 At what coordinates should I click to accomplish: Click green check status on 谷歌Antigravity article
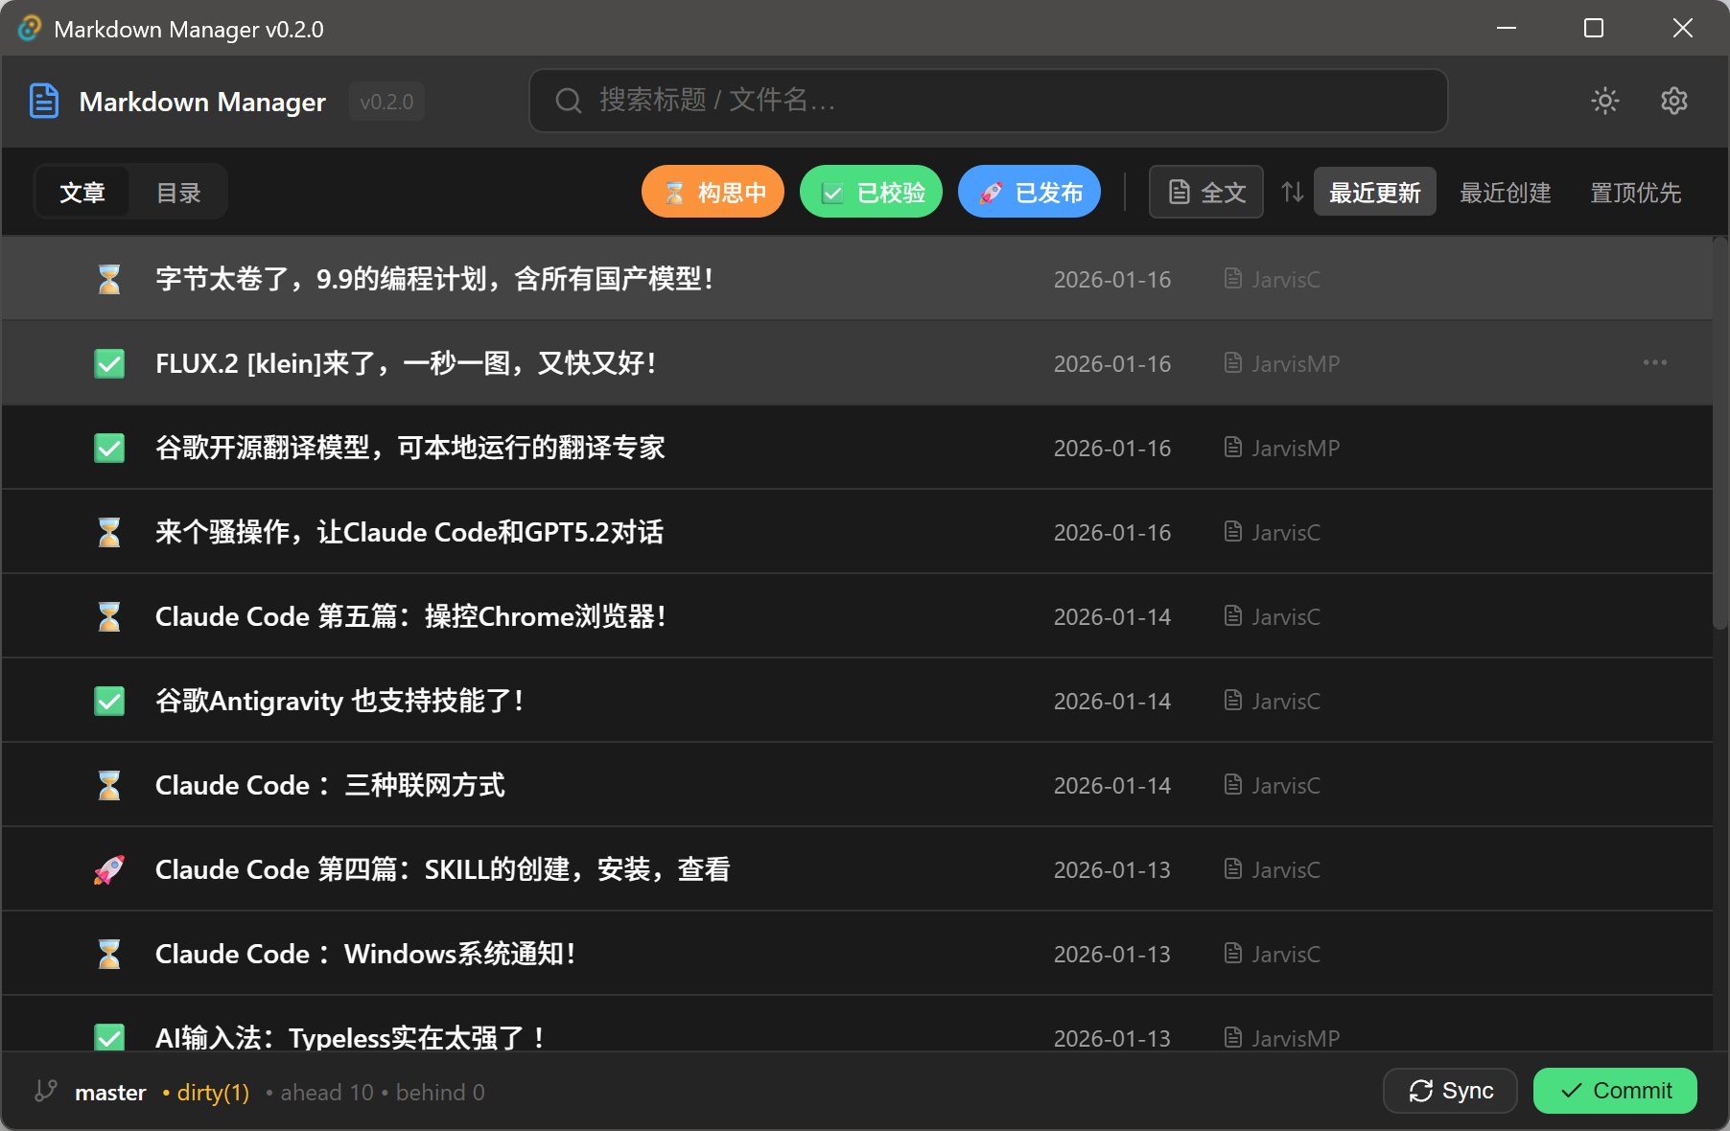pyautogui.click(x=109, y=701)
